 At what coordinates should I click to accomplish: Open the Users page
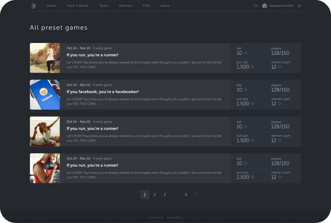tap(165, 6)
